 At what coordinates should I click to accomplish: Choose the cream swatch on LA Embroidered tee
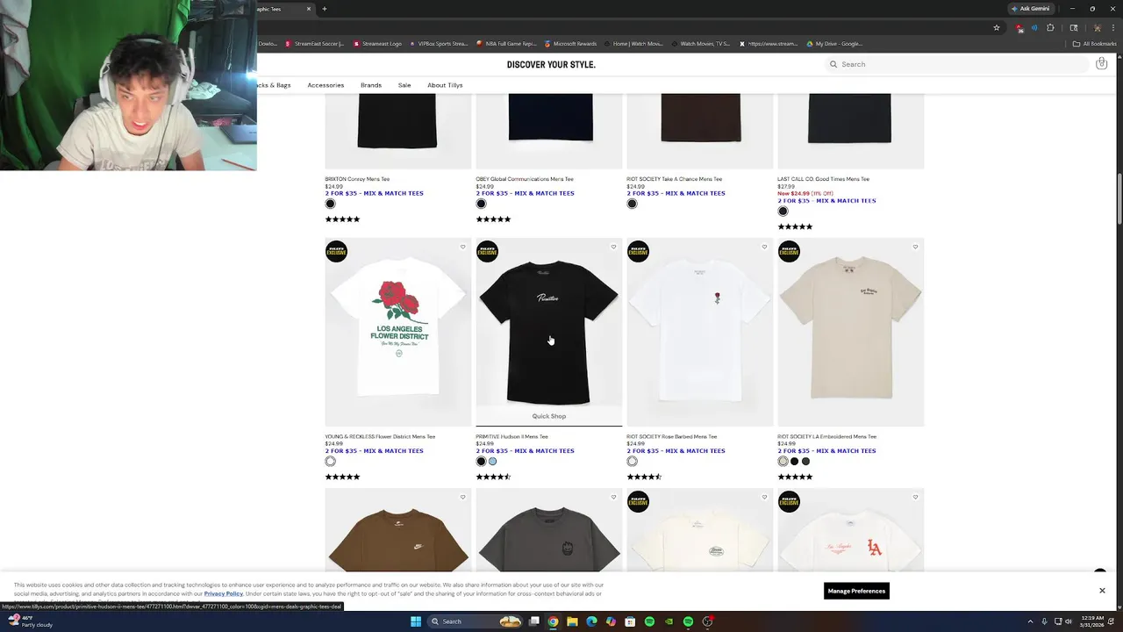pyautogui.click(x=783, y=461)
